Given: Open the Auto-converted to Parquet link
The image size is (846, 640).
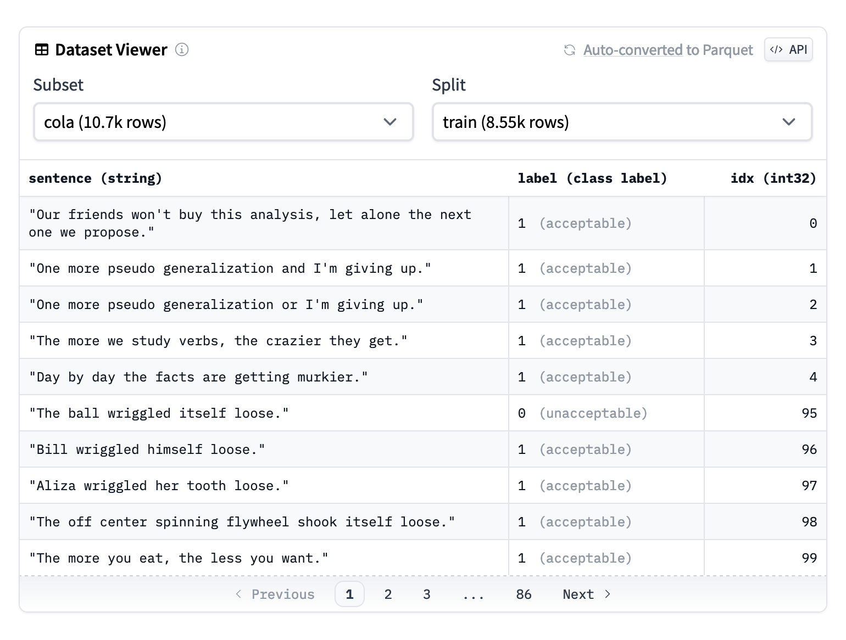Looking at the screenshot, I should 668,50.
